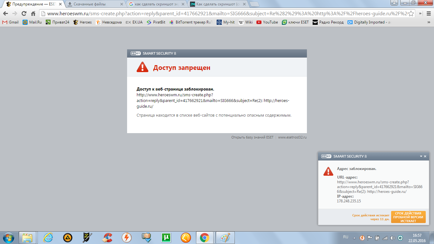Open the Heroes bookmark
The image size is (434, 244).
(x=82, y=22)
